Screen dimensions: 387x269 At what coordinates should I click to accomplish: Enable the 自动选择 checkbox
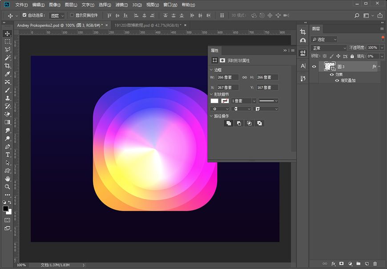point(24,15)
